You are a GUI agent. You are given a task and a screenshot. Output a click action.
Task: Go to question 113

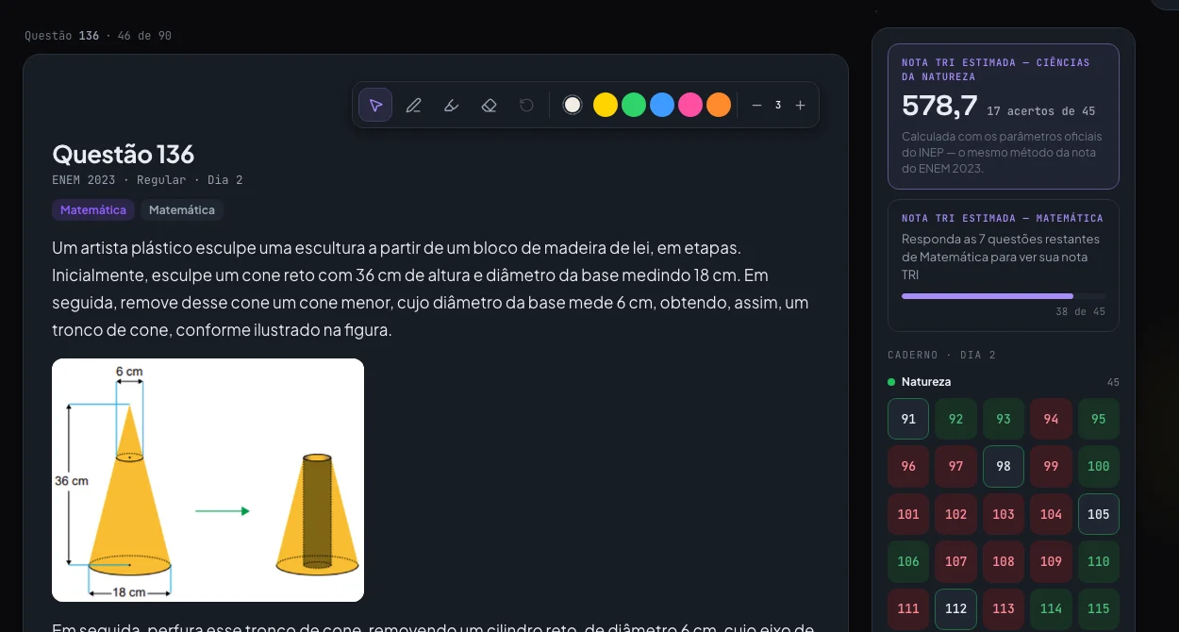click(1004, 609)
